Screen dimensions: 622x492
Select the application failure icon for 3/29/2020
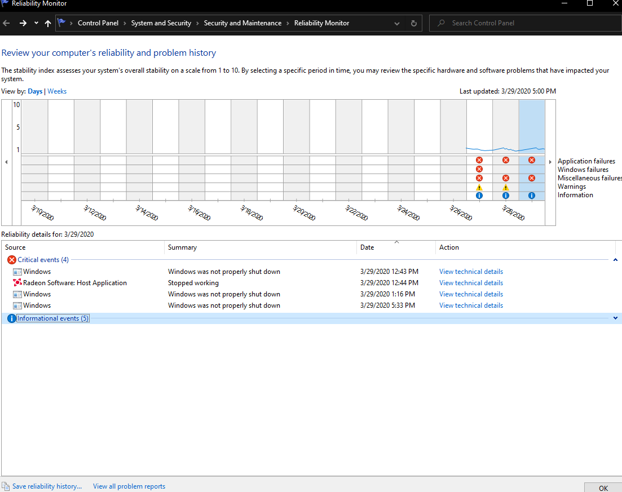(532, 160)
